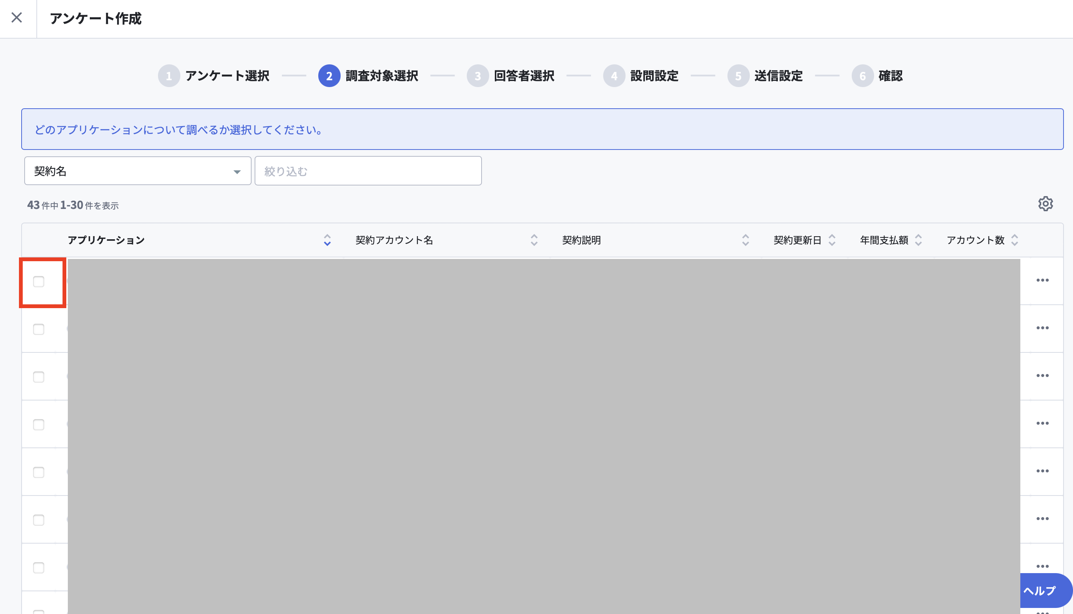Click the 絞り込む filter input field
The height and width of the screenshot is (614, 1073).
(368, 171)
